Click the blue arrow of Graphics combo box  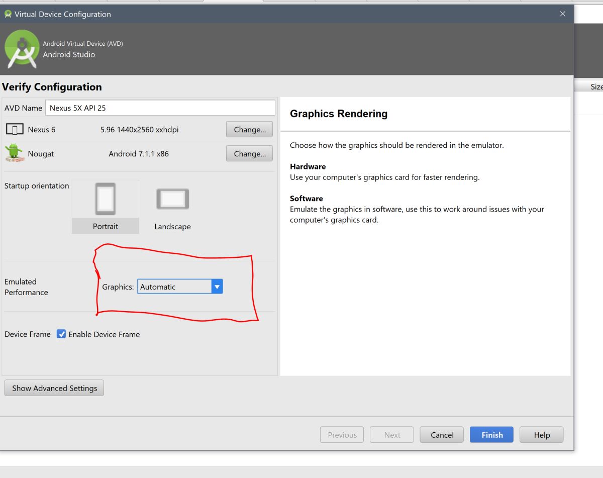pyautogui.click(x=217, y=286)
